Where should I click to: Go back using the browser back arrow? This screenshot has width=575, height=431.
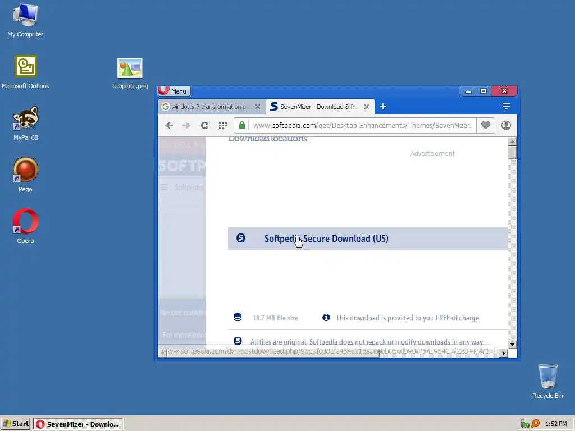click(x=169, y=125)
